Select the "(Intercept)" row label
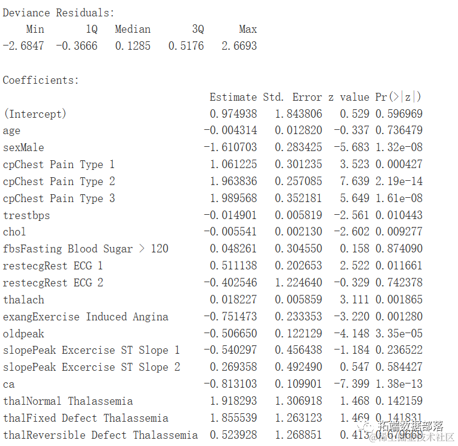Viewport: 458px width, 446px height. click(35, 113)
